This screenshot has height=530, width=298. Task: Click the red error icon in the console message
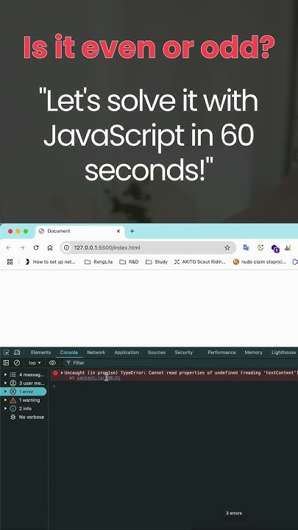pos(55,373)
